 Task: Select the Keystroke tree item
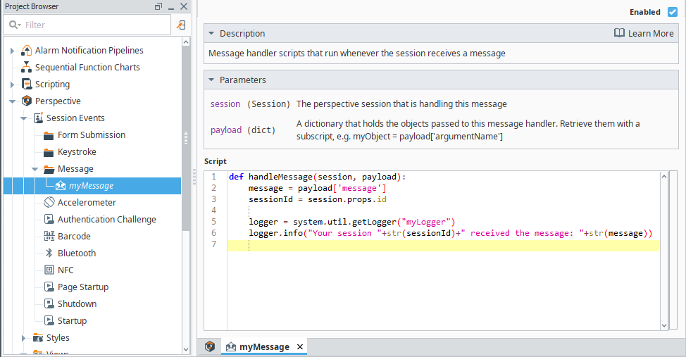click(77, 152)
